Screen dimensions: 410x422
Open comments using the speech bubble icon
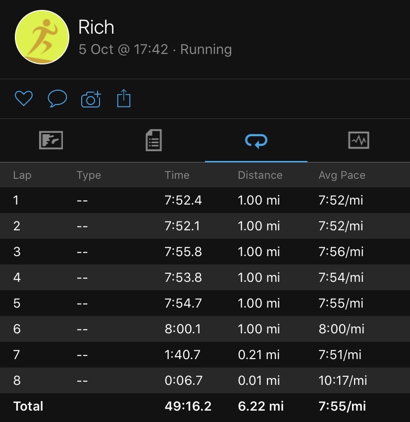57,99
